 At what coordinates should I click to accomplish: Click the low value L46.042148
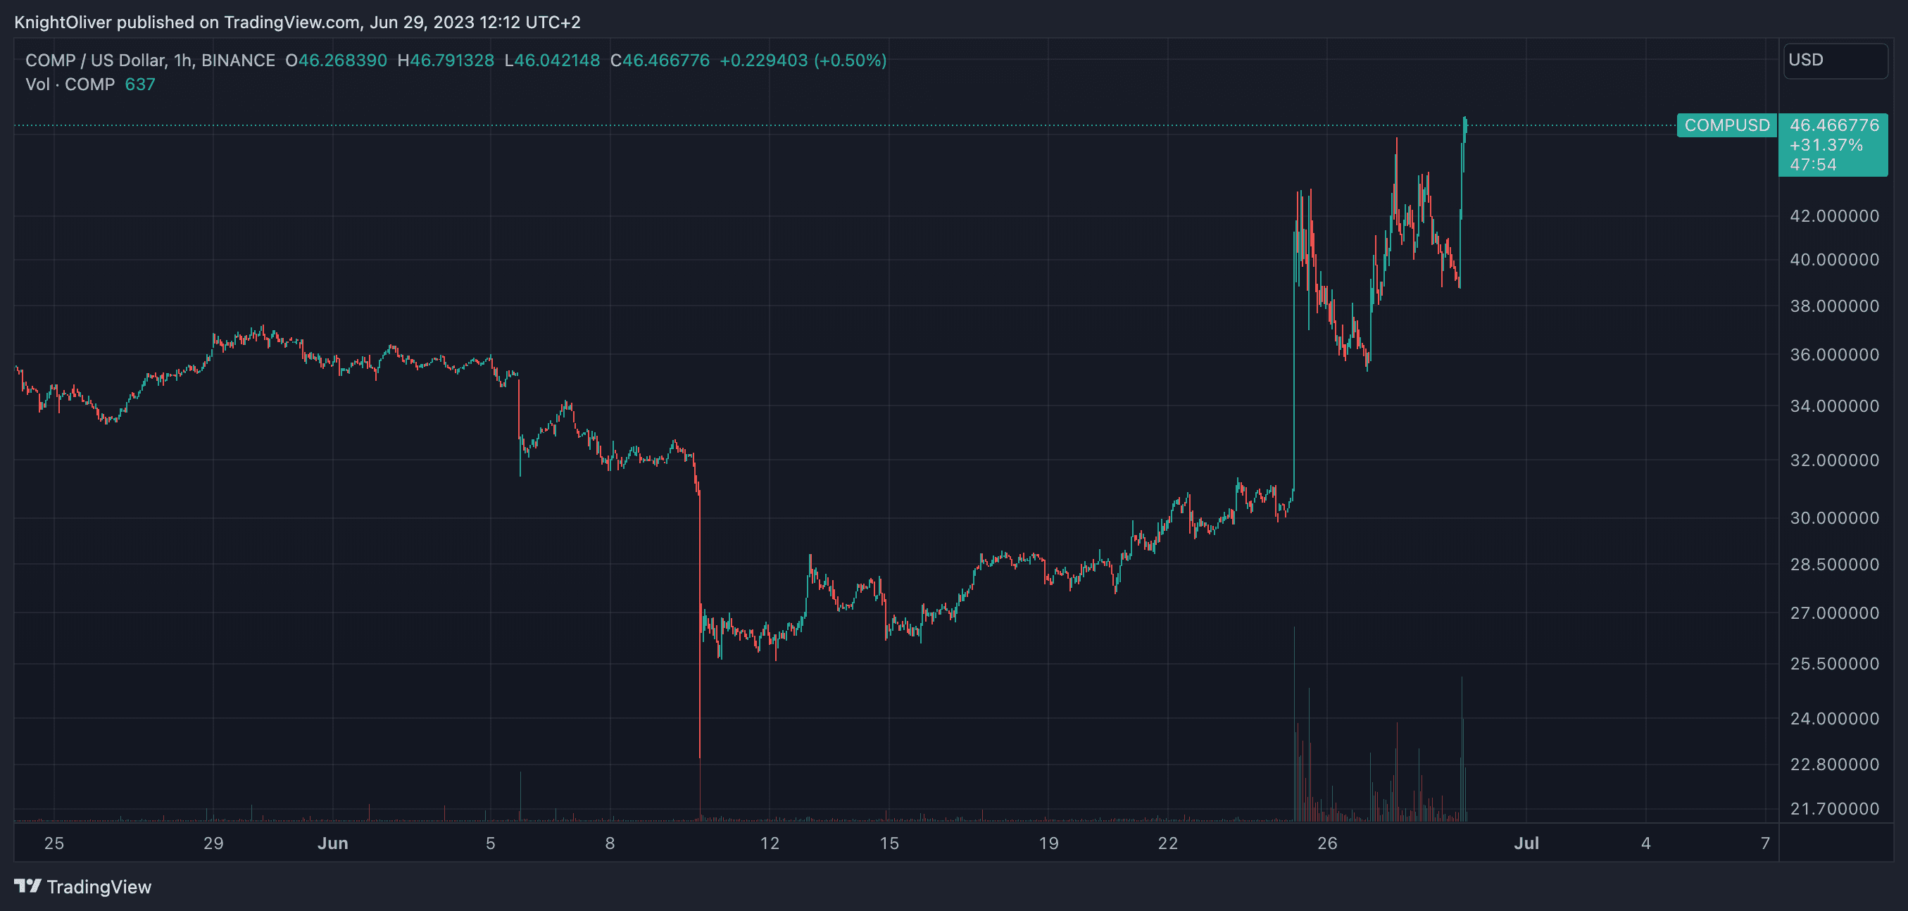[552, 61]
